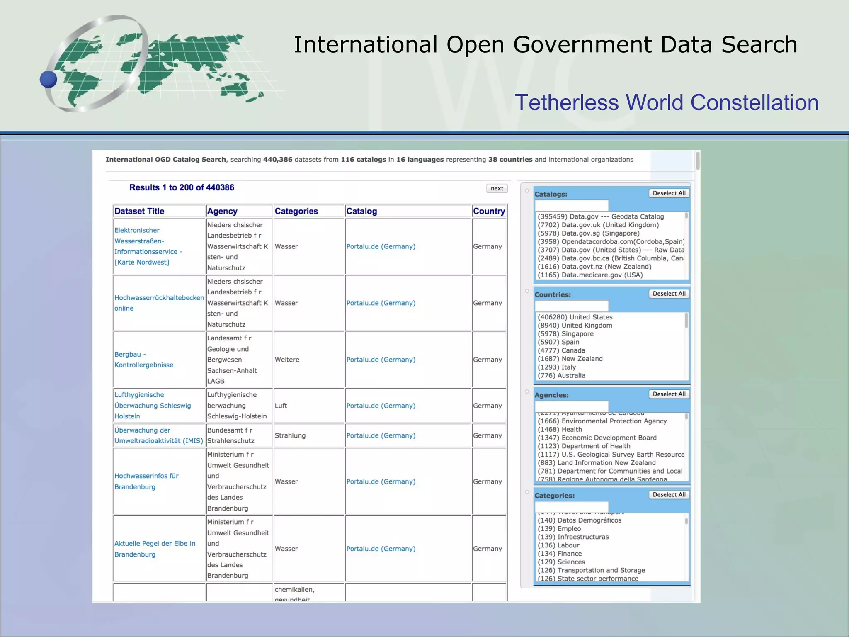Toggle the Countries panel radio circle
The height and width of the screenshot is (637, 849).
coord(527,291)
